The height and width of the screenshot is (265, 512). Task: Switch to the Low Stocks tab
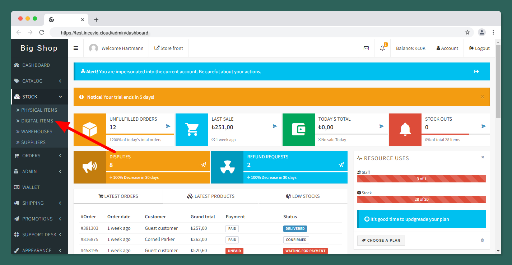click(x=303, y=196)
